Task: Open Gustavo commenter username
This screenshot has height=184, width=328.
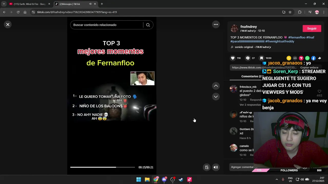Action: (x=247, y=129)
